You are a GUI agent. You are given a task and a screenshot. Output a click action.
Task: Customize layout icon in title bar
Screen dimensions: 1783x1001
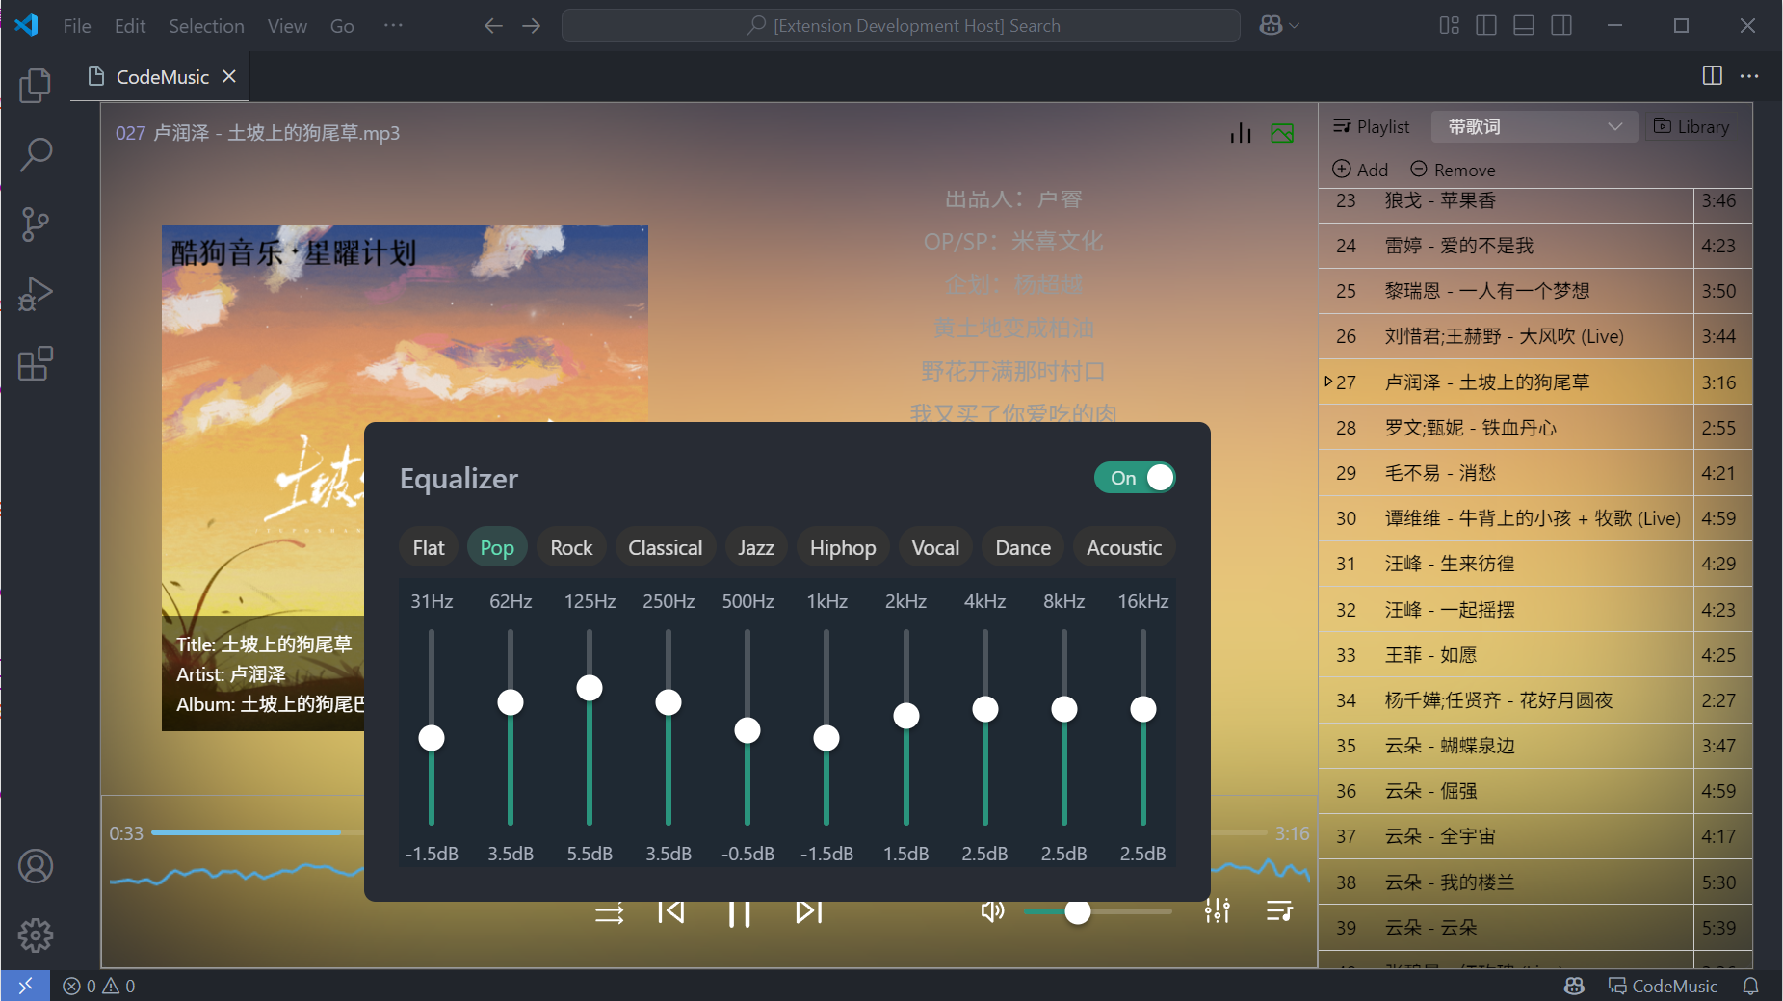click(x=1449, y=26)
